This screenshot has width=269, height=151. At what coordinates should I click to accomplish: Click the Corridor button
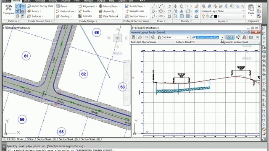(85, 16)
